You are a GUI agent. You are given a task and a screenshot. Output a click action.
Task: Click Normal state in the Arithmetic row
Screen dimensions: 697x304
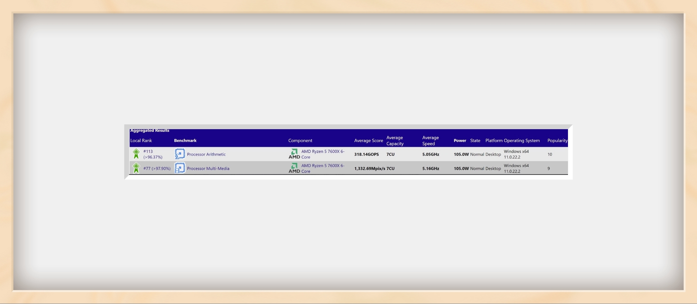pyautogui.click(x=477, y=154)
